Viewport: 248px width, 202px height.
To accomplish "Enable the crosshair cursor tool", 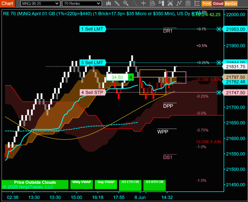I will (144, 4).
